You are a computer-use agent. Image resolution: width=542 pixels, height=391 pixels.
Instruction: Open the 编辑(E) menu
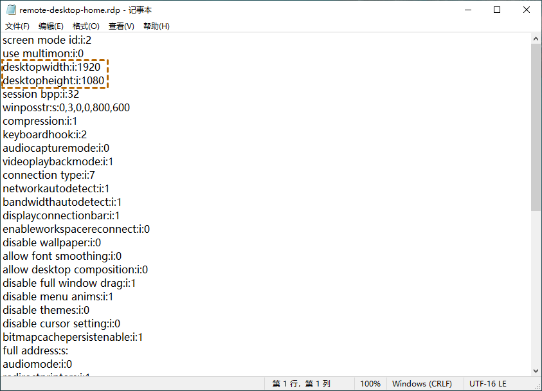[x=51, y=26]
